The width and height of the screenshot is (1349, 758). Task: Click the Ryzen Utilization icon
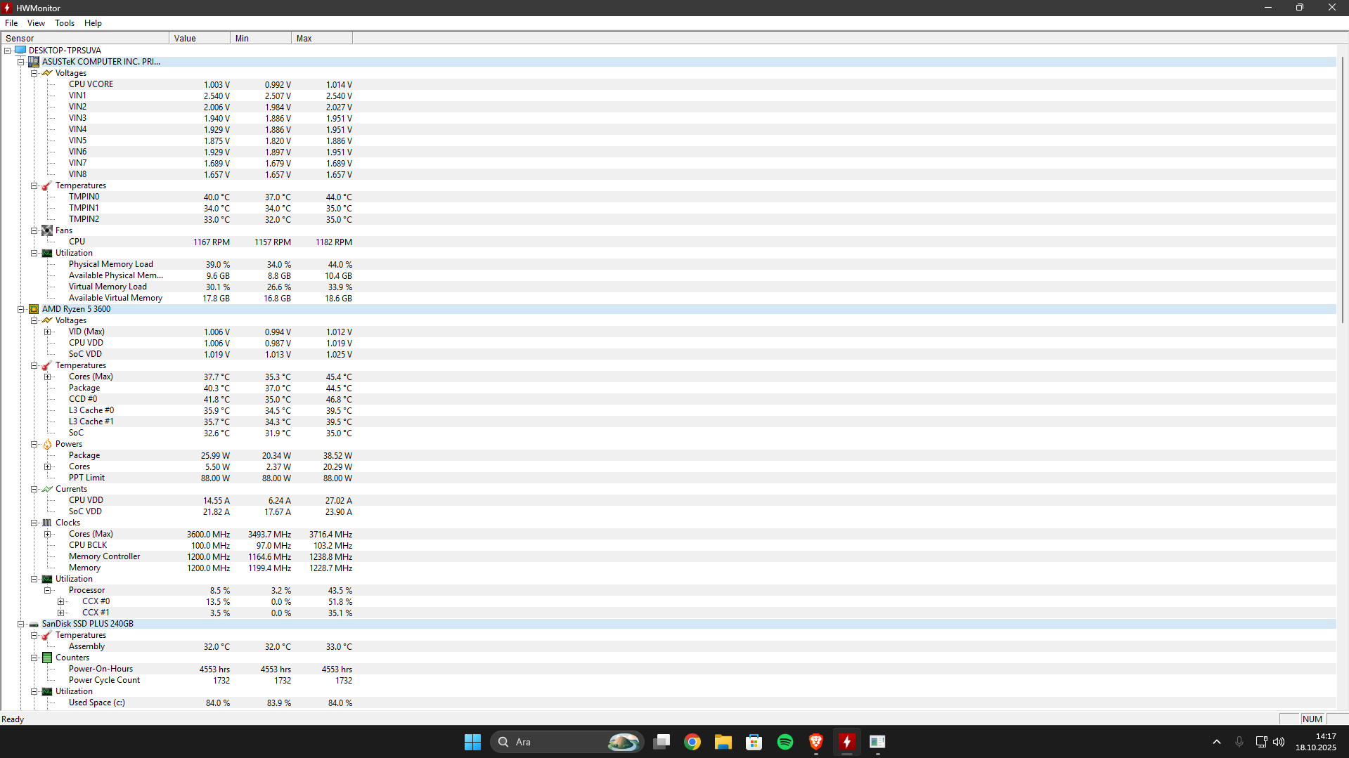(47, 579)
